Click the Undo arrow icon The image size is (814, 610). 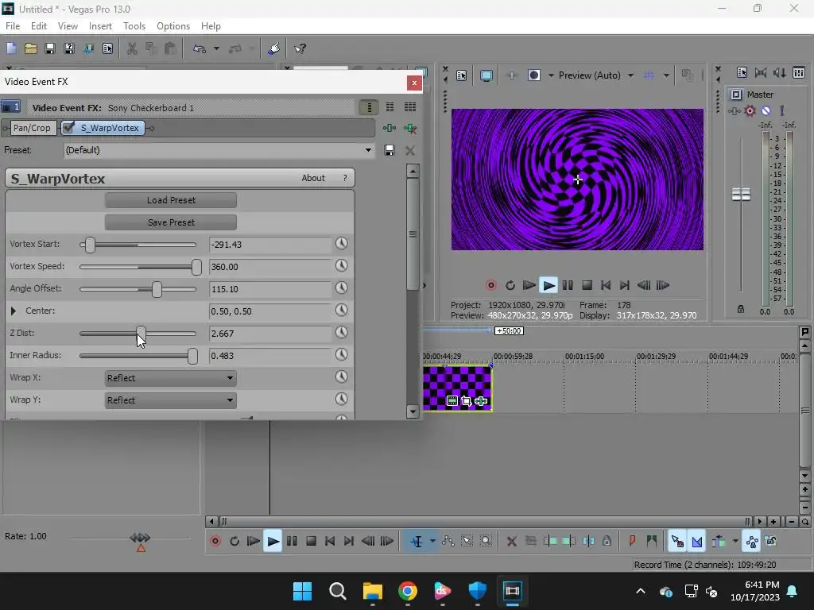tap(200, 48)
